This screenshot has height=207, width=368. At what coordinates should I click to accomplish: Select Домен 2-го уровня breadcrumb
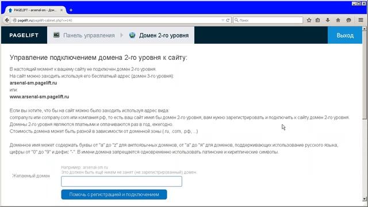(x=164, y=36)
